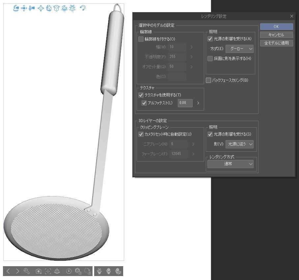This screenshot has height=280, width=299.
Task: Select the snap-move object on floor icon
Action: pyautogui.click(x=72, y=8)
